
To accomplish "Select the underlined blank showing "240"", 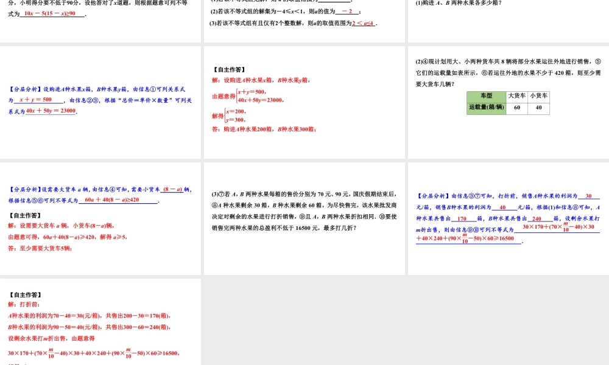I will [x=536, y=218].
